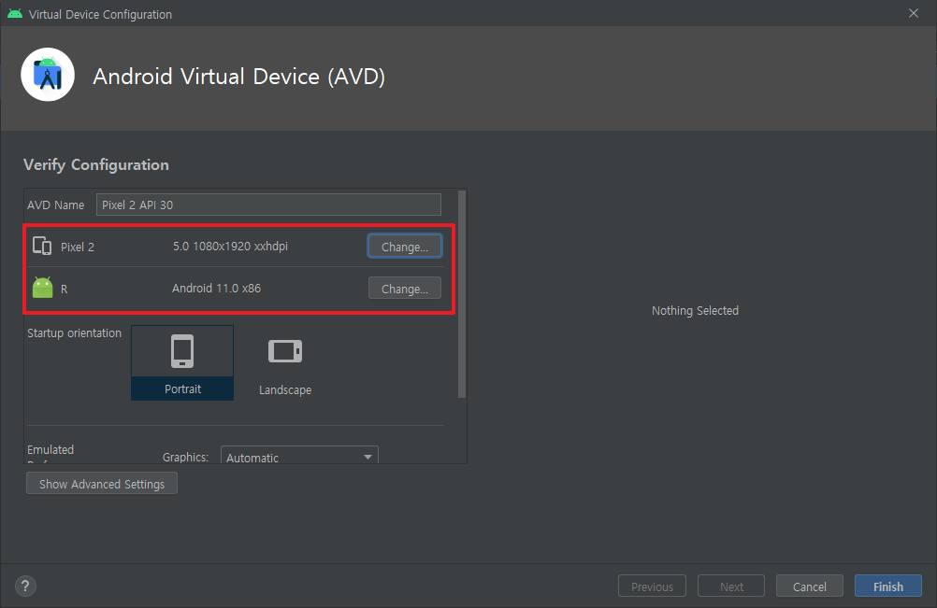The height and width of the screenshot is (608, 937).
Task: Open help with the question mark icon
Action: [25, 586]
